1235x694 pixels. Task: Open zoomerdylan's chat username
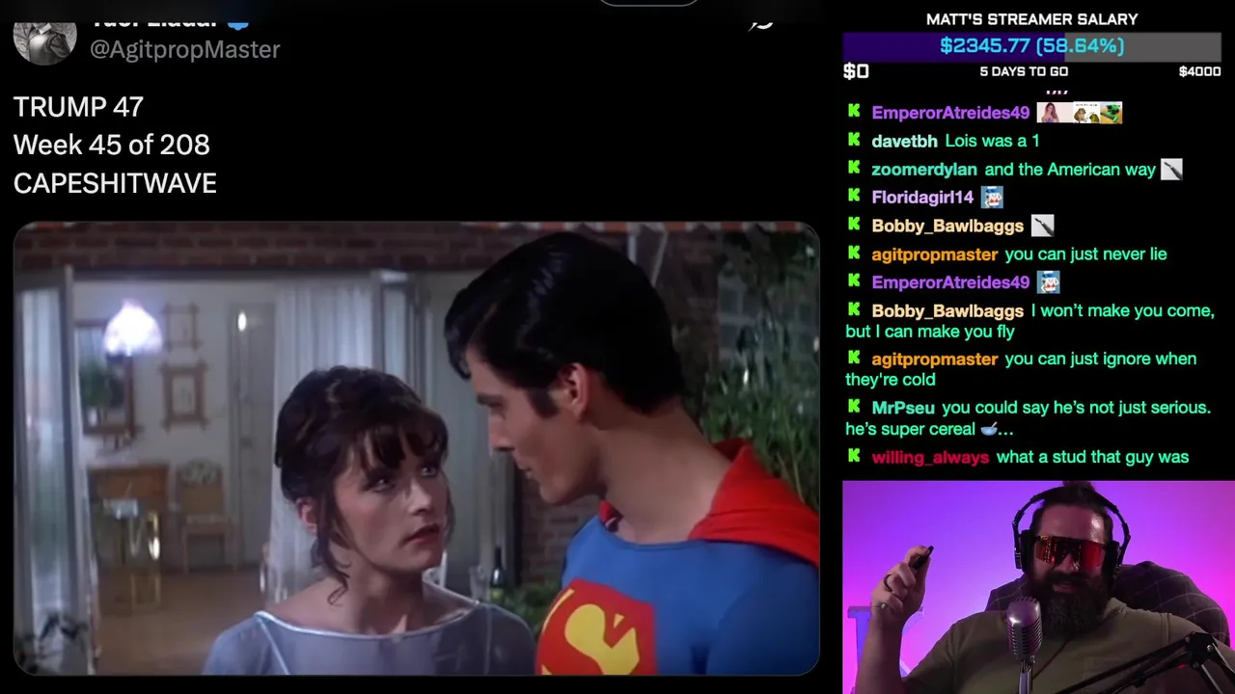coord(924,170)
